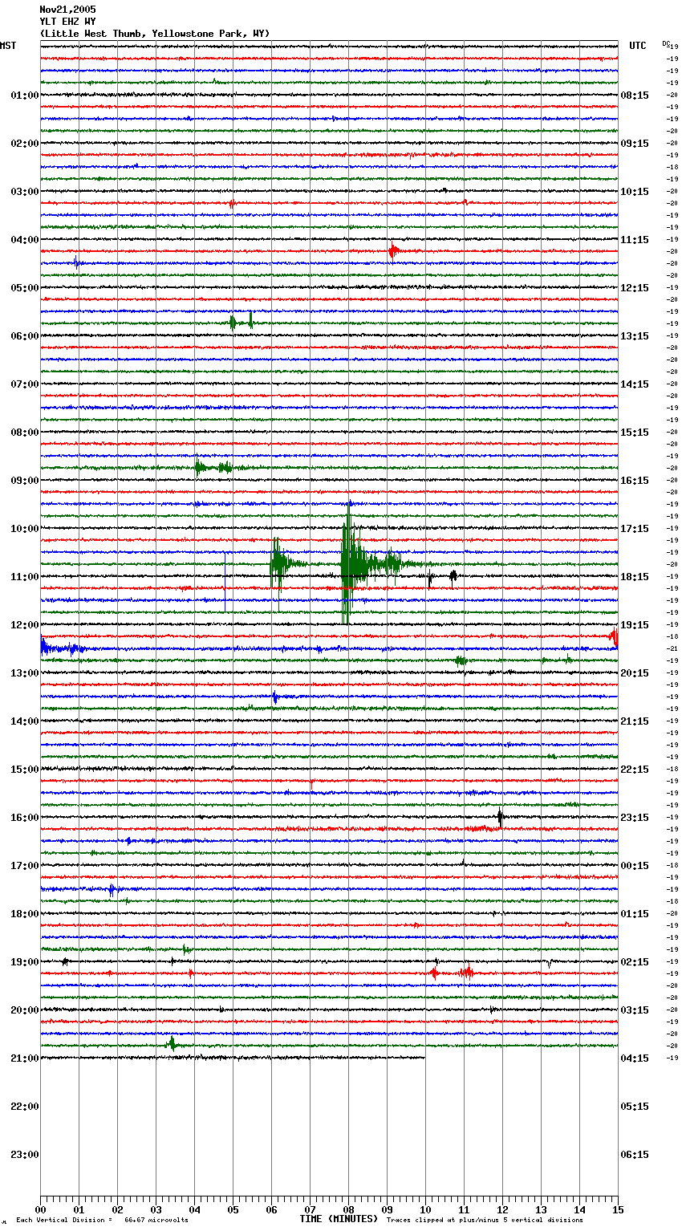This screenshot has height=1231, width=682.
Task: Click the 16:15 UTC time label
Action: coord(635,481)
